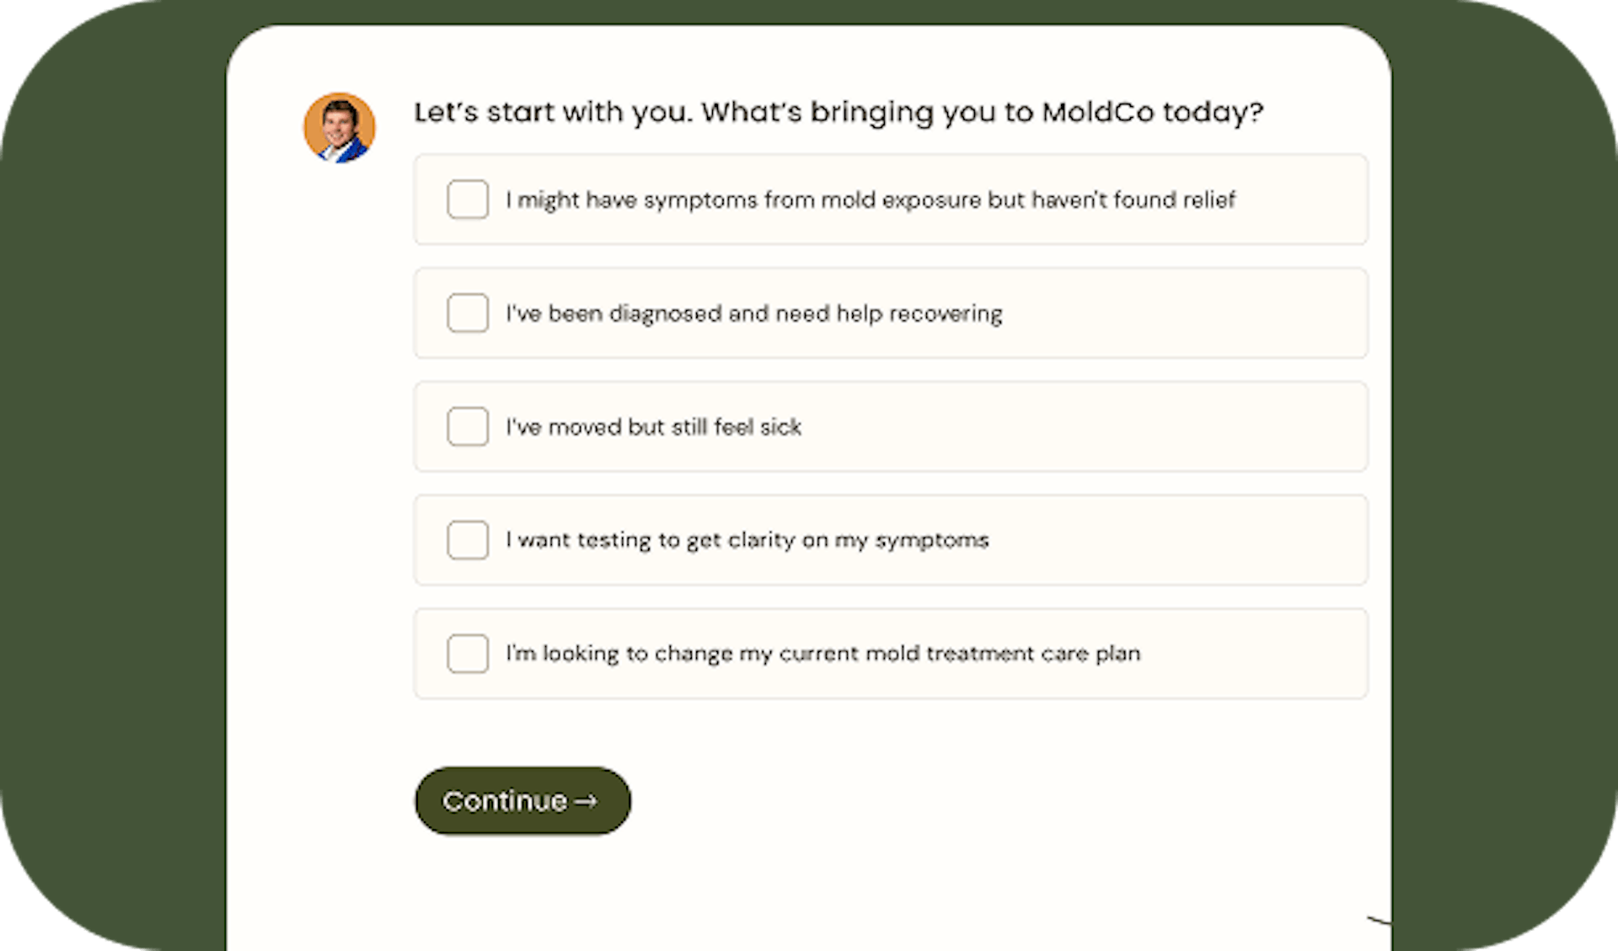Click the text of the diagnosed recovery option

pos(753,313)
